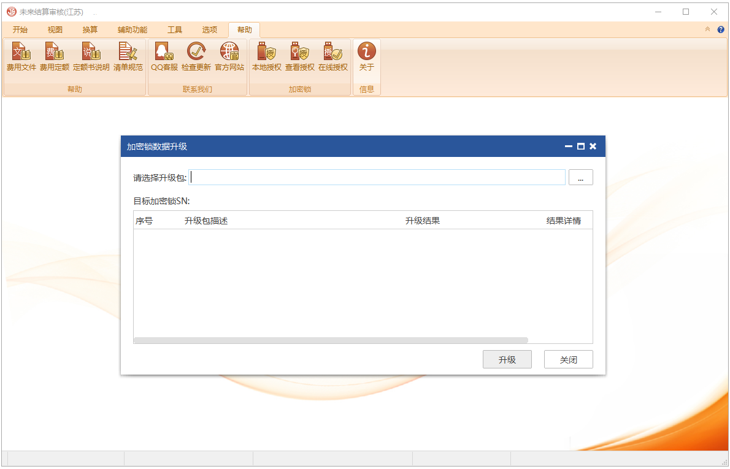Open 查看授权 to view license
Viewport: 730px width, 469px height.
(300, 57)
